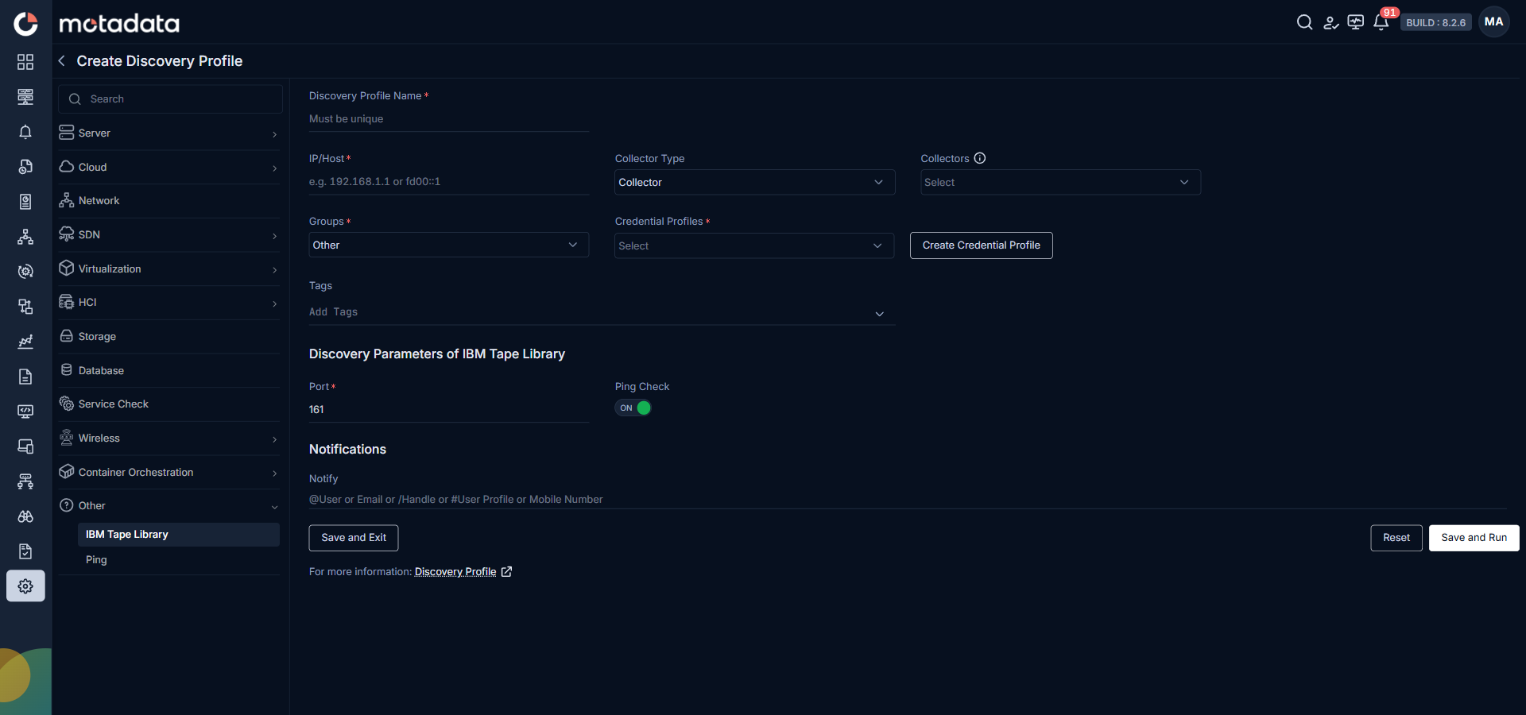
Task: Click the IP/Host input field
Action: coord(449,182)
